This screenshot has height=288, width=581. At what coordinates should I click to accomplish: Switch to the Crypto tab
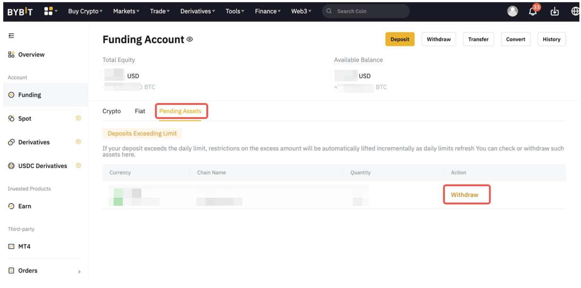tap(111, 111)
